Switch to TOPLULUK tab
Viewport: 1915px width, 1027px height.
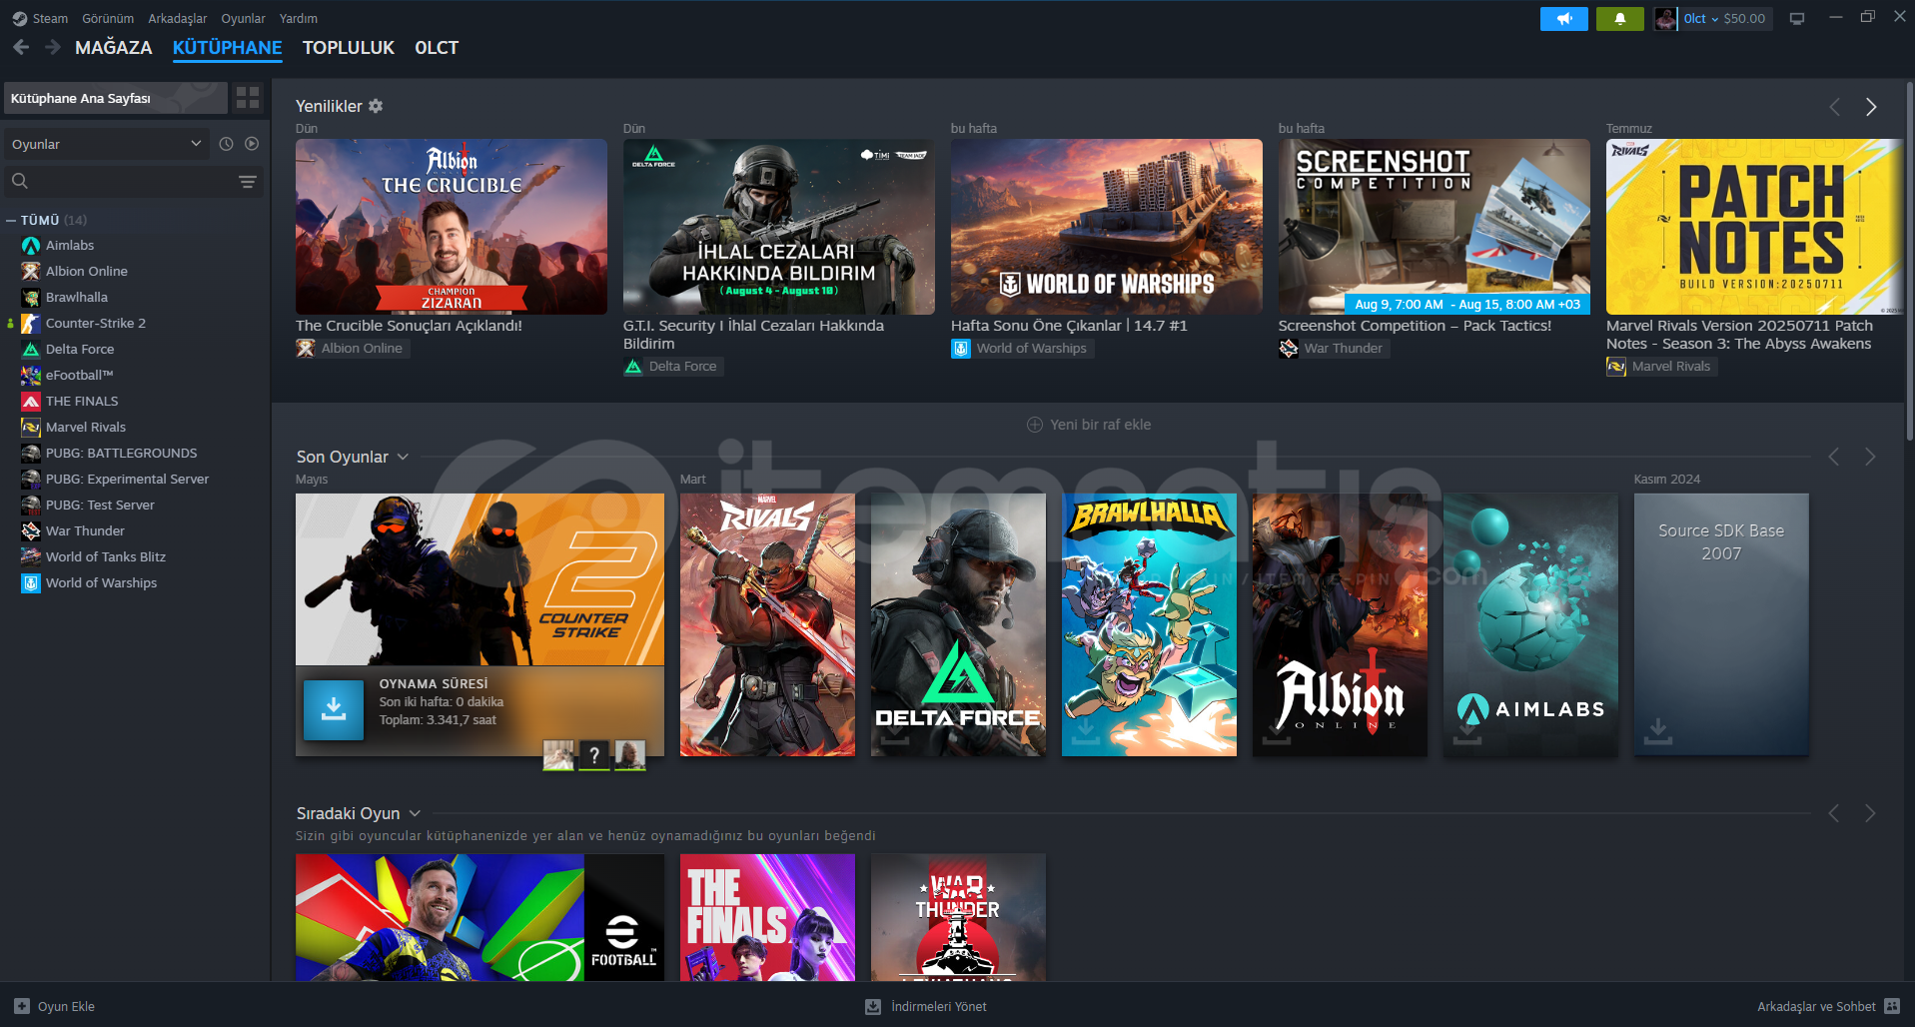349,47
